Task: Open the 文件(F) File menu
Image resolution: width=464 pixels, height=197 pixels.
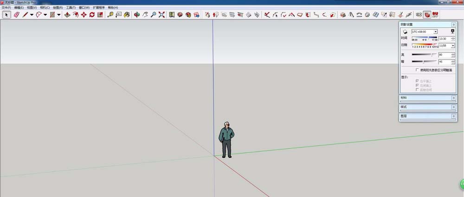Action: click(6, 7)
